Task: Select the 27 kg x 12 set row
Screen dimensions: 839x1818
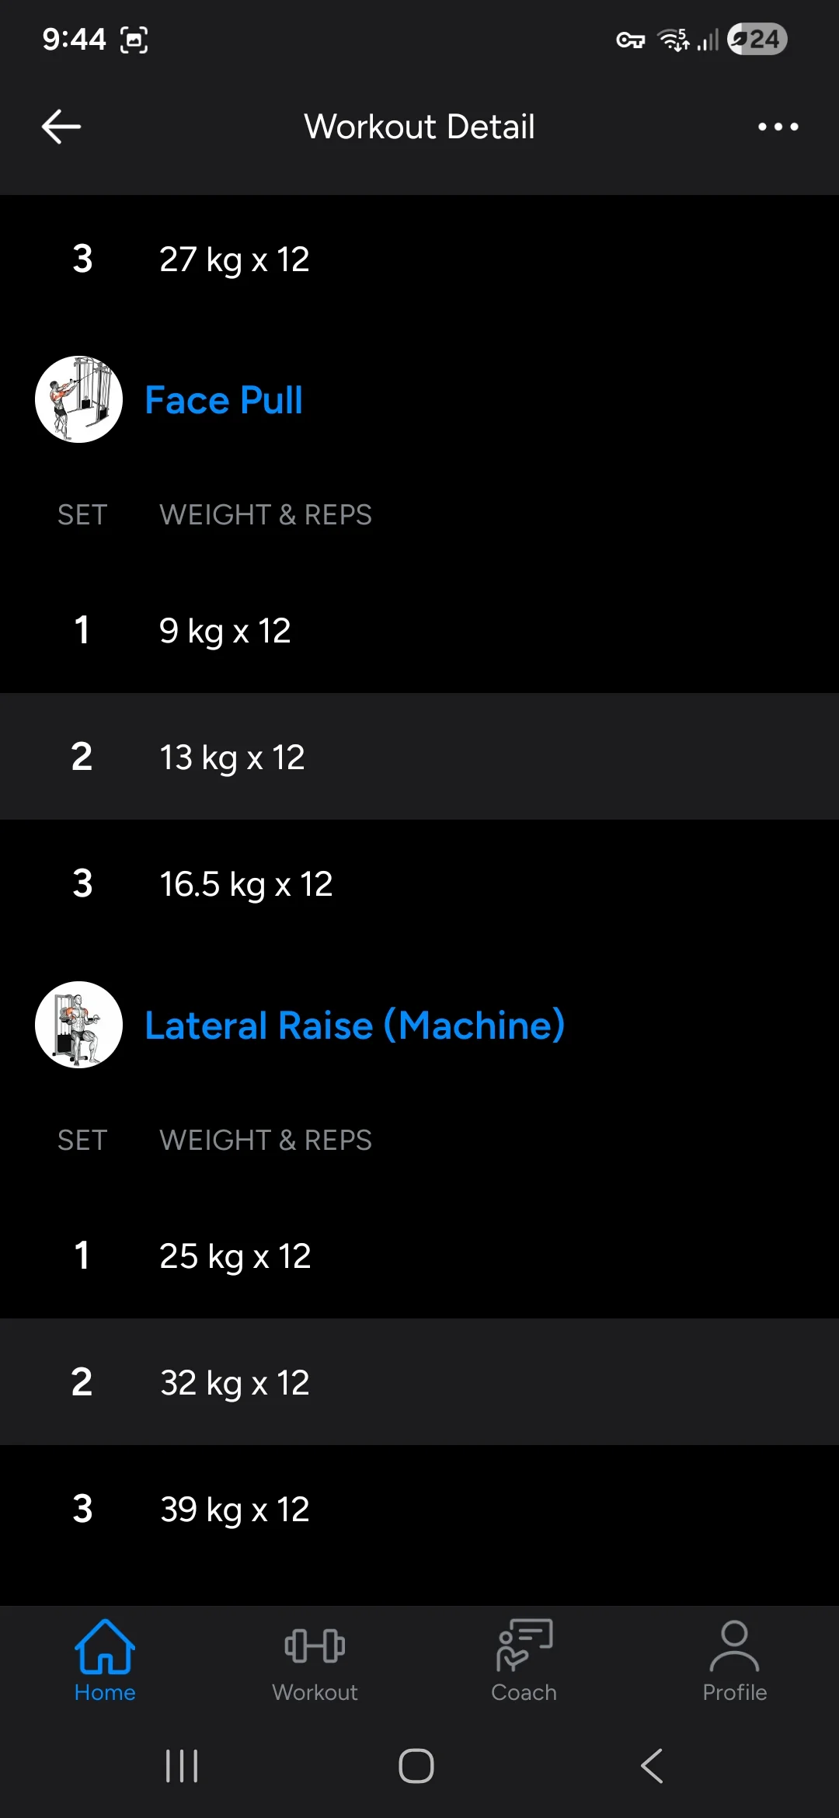Action: [419, 259]
